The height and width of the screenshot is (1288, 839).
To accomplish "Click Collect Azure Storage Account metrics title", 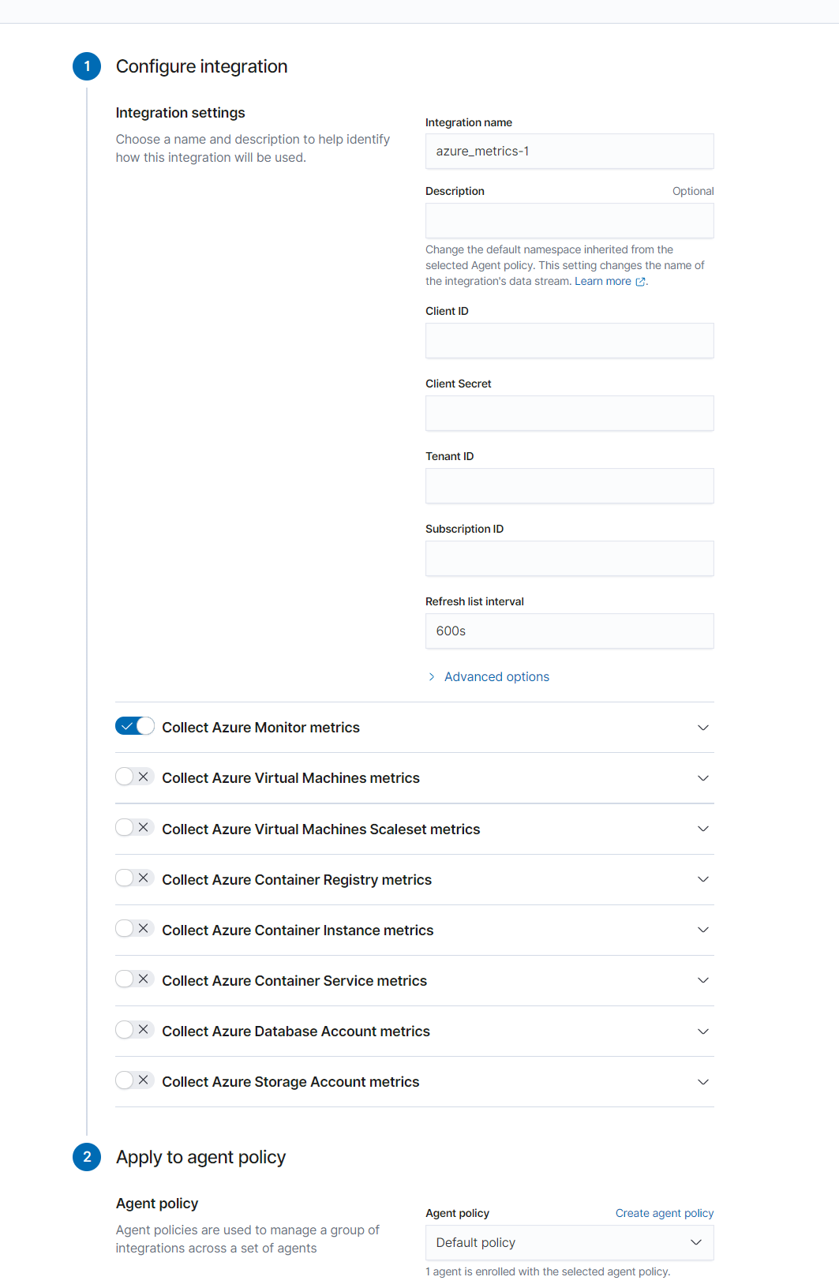I will [290, 1082].
